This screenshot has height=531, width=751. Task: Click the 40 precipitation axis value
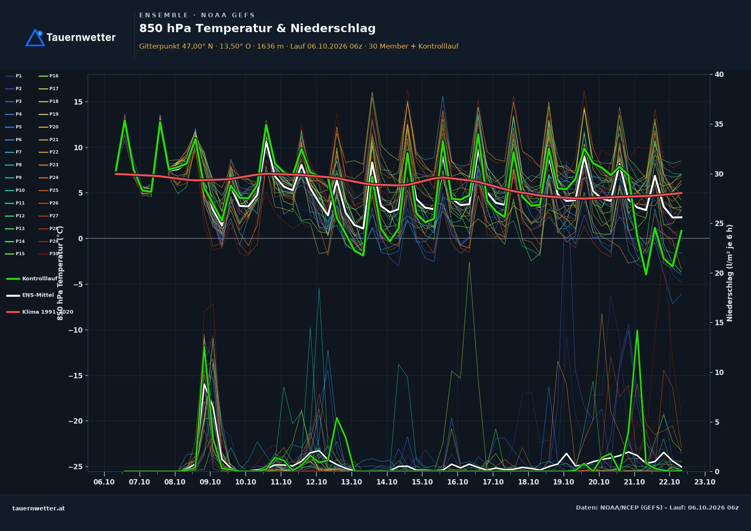719,75
